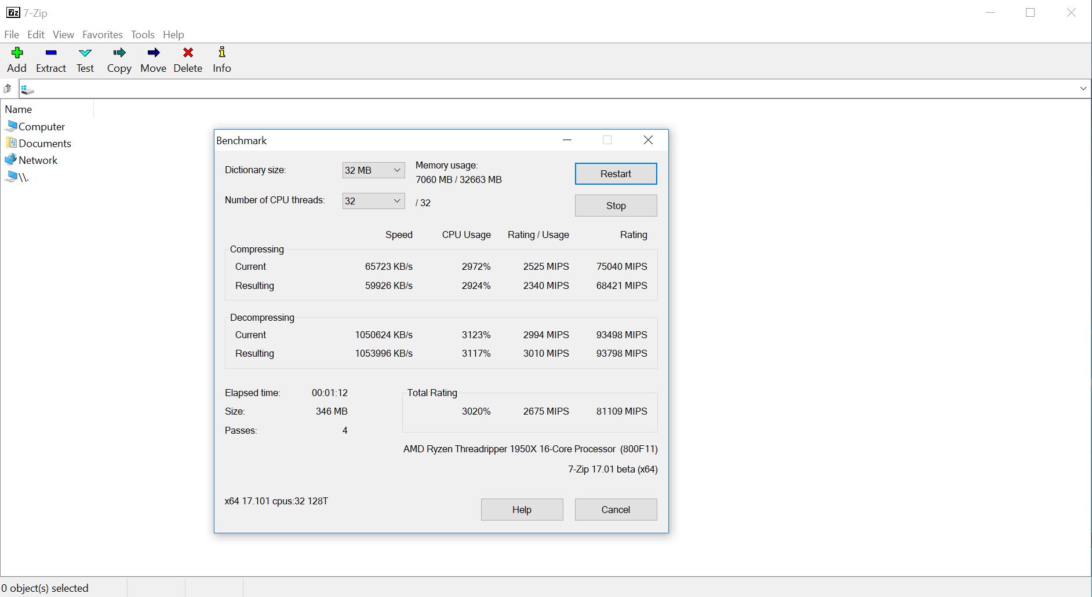Open the Dictionary size dropdown
This screenshot has width=1092, height=597.
(x=373, y=170)
